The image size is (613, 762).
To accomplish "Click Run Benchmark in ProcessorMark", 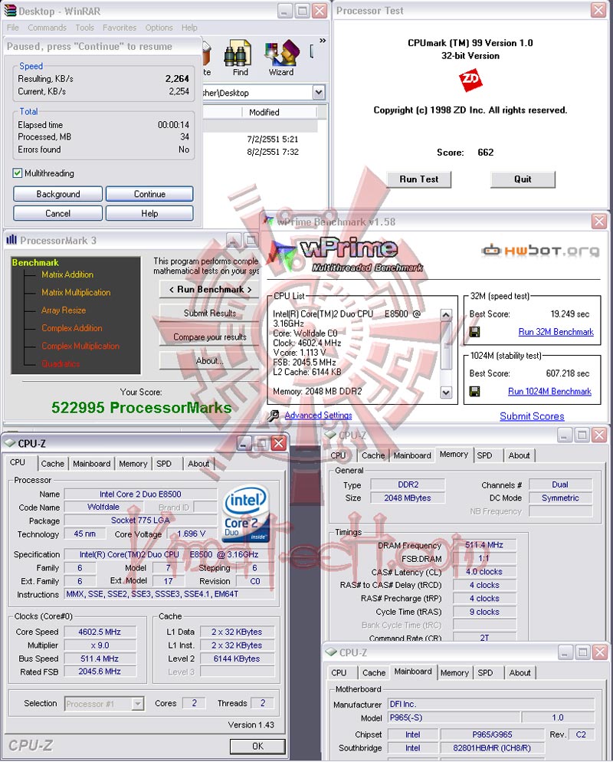I will pyautogui.click(x=210, y=290).
